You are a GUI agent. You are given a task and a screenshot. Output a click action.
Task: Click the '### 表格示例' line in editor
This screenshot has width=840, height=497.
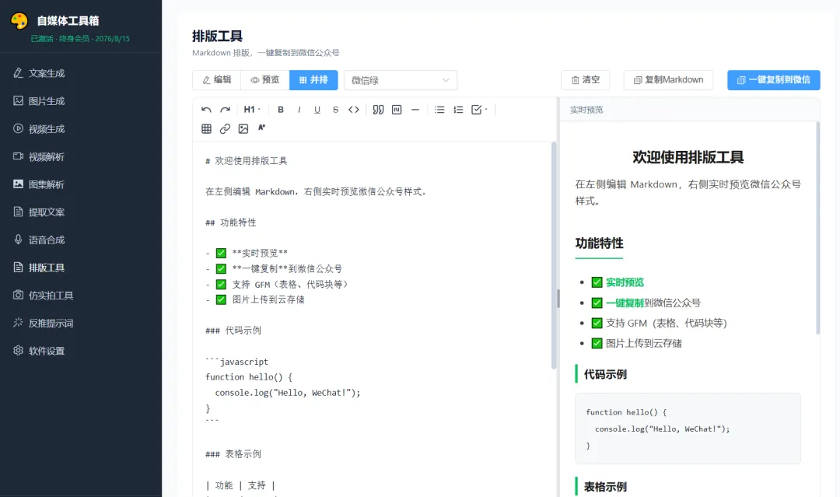tap(233, 454)
